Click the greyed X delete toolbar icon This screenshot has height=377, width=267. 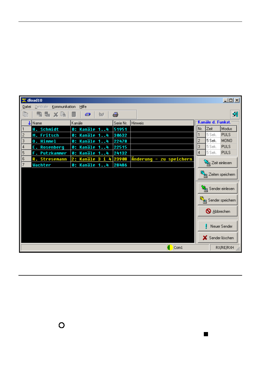(x=56, y=114)
